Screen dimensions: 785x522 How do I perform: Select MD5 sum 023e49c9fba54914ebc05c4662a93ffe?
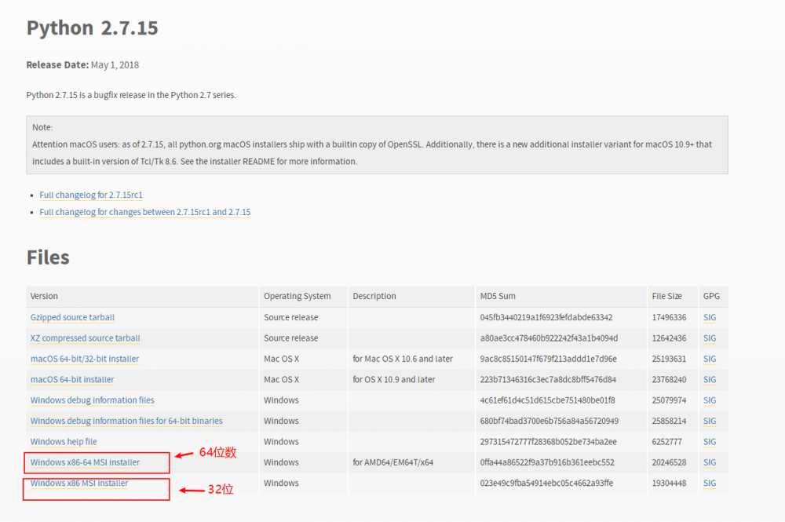coord(546,483)
